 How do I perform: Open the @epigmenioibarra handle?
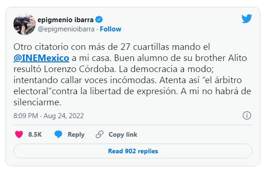[66, 29]
